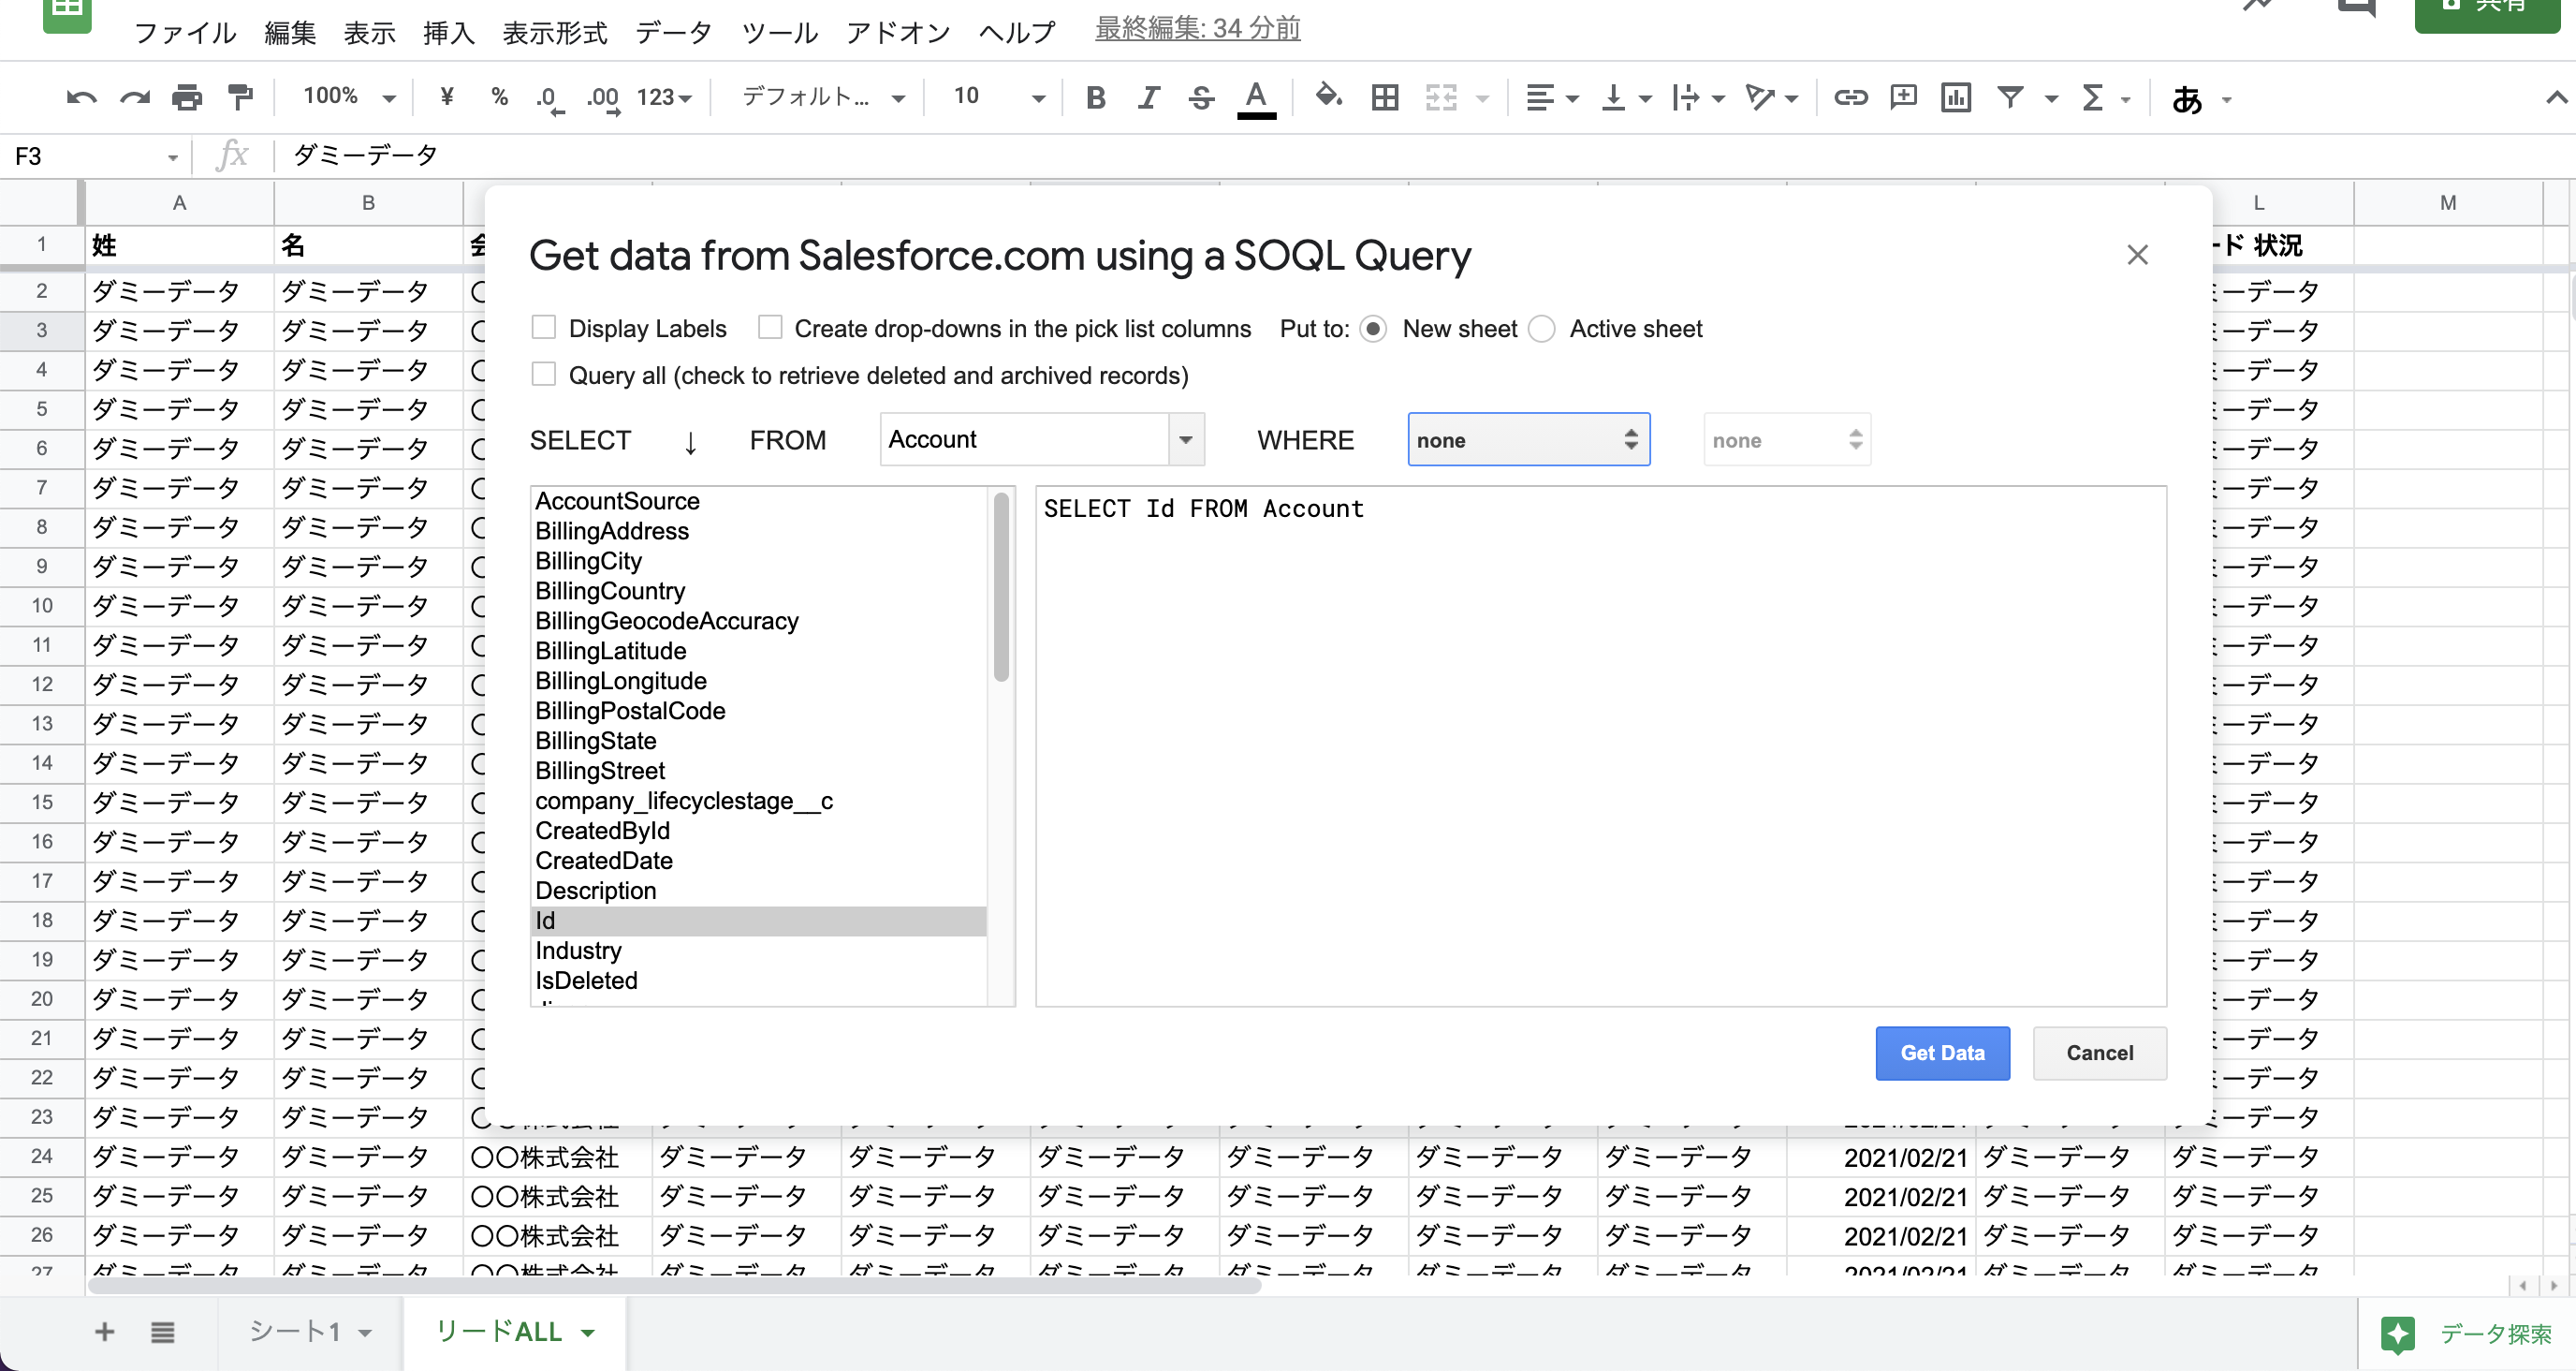Expand the FROM Account object dropdown
The image size is (2576, 1371).
[x=1185, y=439]
